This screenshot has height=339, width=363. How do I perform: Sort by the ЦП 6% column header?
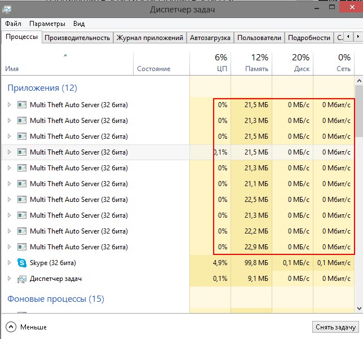[x=210, y=63]
